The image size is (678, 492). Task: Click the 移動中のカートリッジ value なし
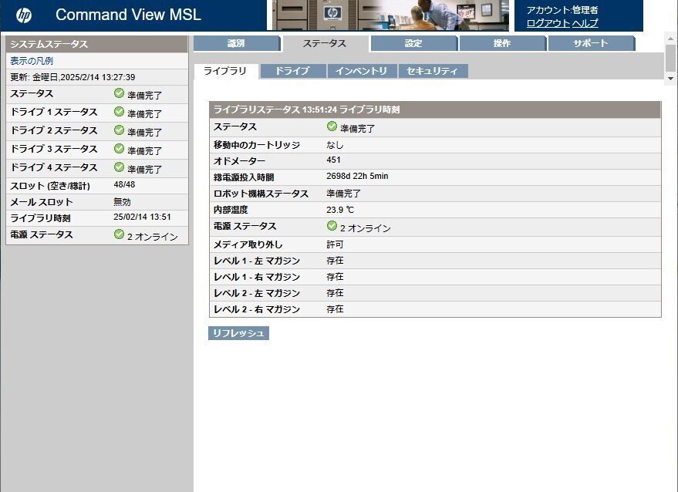click(x=335, y=145)
